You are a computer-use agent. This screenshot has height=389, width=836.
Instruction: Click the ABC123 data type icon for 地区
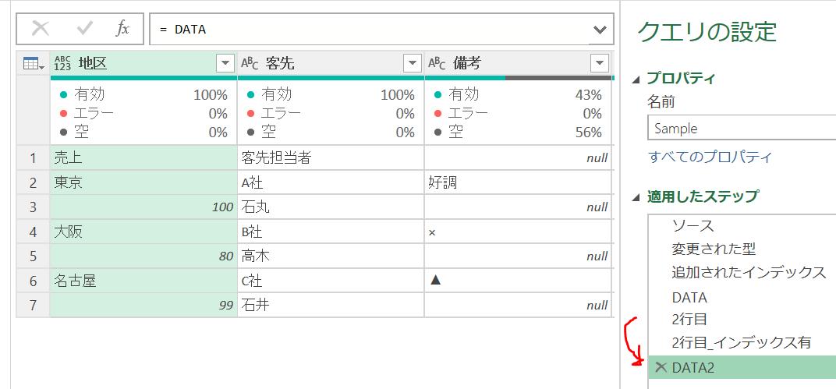click(62, 64)
